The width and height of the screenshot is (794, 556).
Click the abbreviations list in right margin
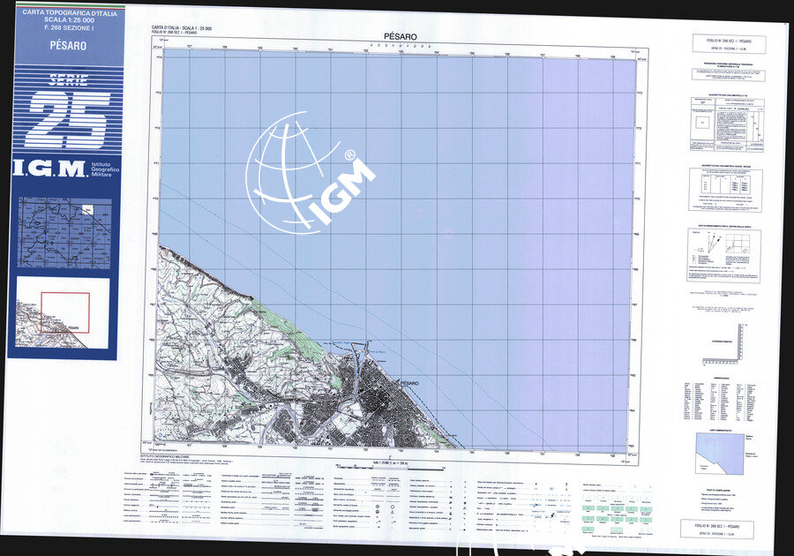(722, 399)
